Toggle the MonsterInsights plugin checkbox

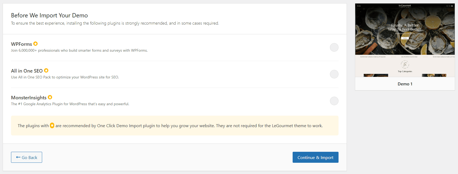[334, 101]
